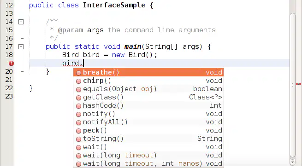Select notifyAll() from the completion list
The image size is (302, 168).
[148, 122]
